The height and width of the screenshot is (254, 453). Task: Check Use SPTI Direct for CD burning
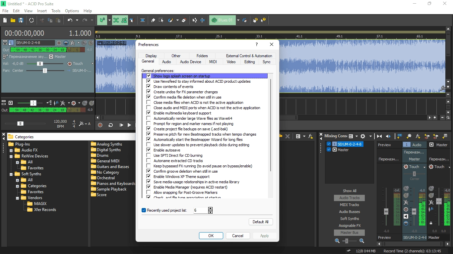tap(149, 155)
